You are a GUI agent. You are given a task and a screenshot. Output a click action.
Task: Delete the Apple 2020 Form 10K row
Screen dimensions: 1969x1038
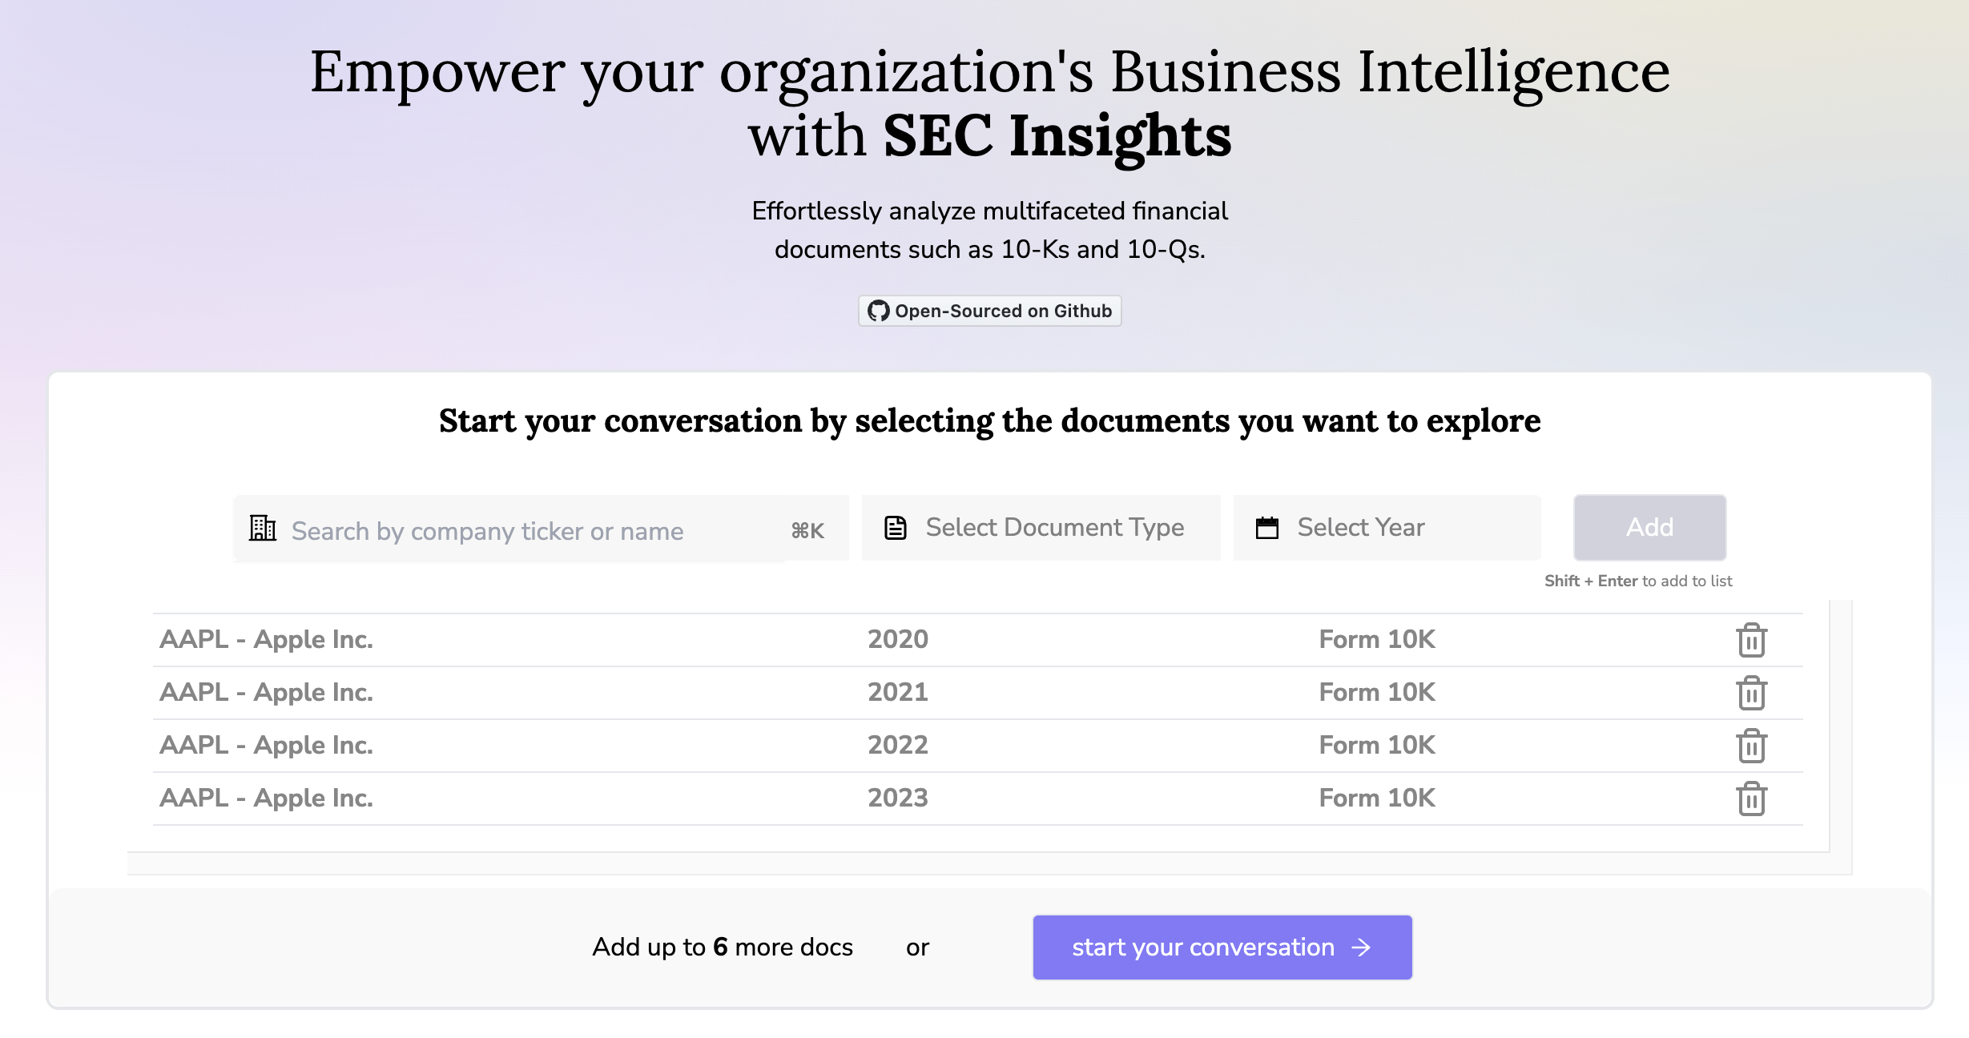[1751, 640]
